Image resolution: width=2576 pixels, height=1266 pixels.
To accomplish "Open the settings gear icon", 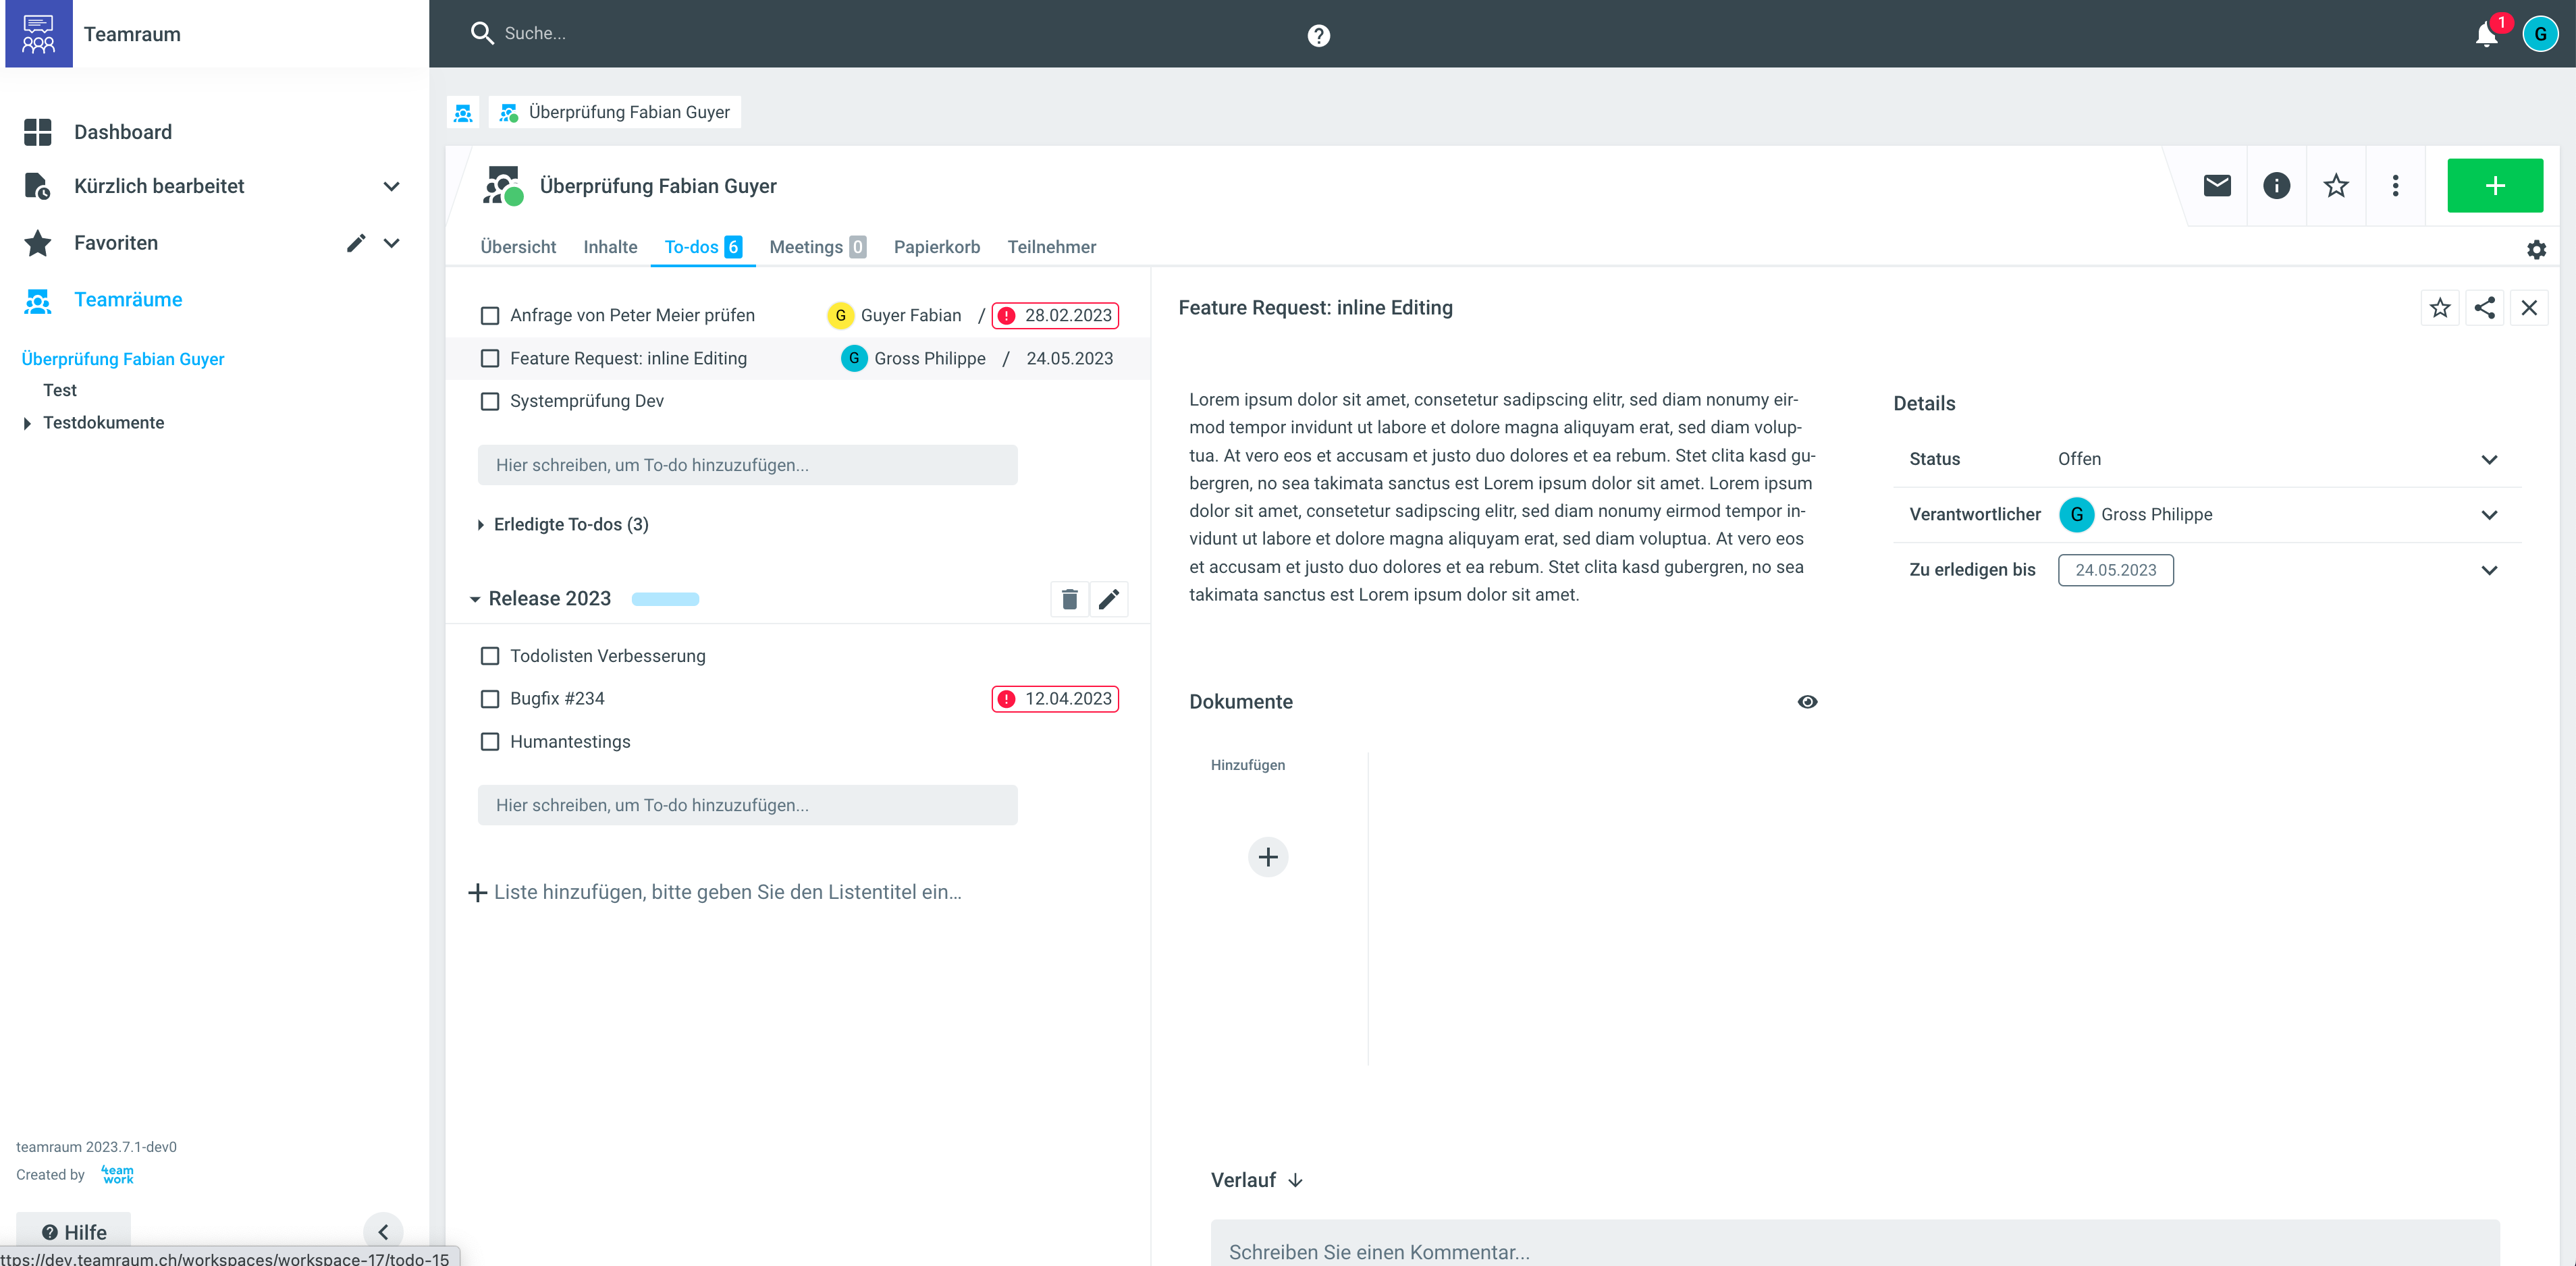I will (2536, 250).
